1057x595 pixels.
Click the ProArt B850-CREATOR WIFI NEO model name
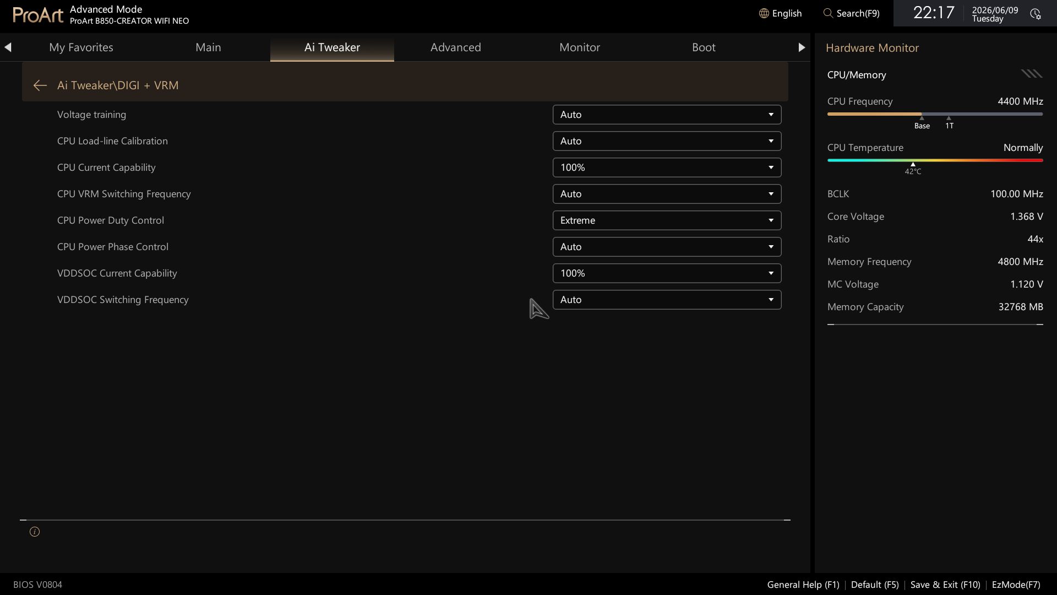pos(129,21)
